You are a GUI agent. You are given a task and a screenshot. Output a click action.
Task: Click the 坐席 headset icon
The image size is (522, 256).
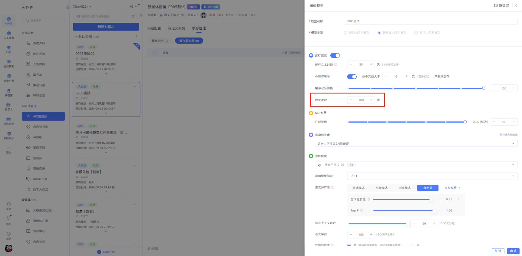(9, 204)
